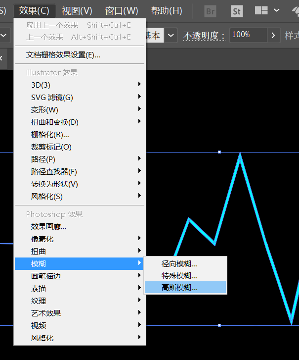Launch Adobe Bridge via Br icon

tap(210, 11)
